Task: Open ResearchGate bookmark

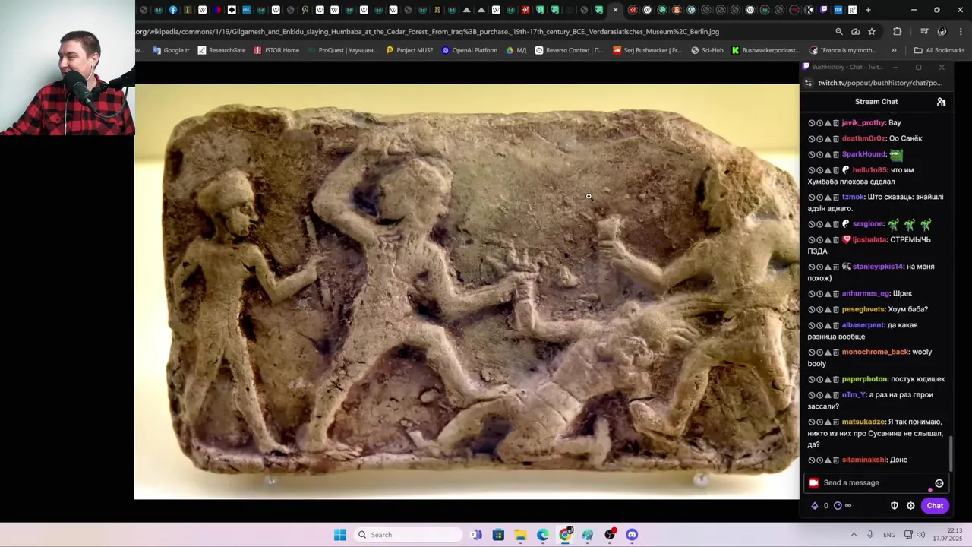Action: click(x=222, y=50)
